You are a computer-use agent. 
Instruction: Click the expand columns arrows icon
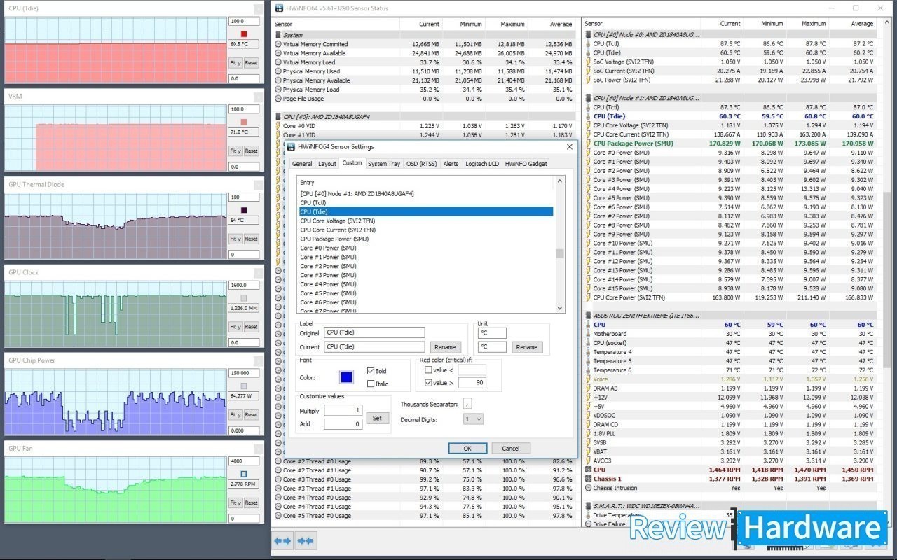282,540
